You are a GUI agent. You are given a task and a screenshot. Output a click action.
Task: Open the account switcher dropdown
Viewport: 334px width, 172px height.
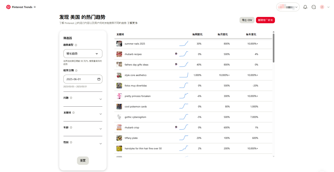(288, 7)
